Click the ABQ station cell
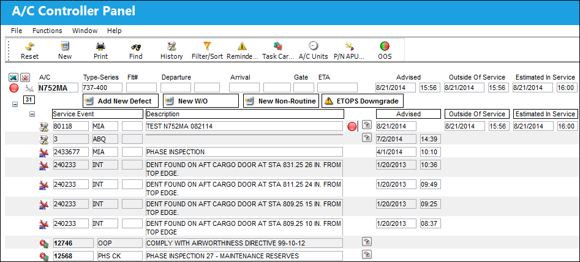The width and height of the screenshot is (580, 262). pos(105,139)
